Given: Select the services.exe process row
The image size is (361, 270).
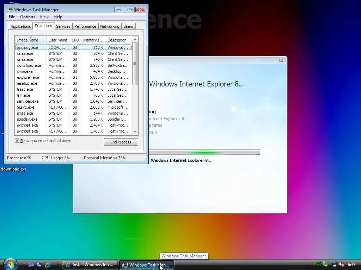Looking at the screenshot, I should (73, 101).
